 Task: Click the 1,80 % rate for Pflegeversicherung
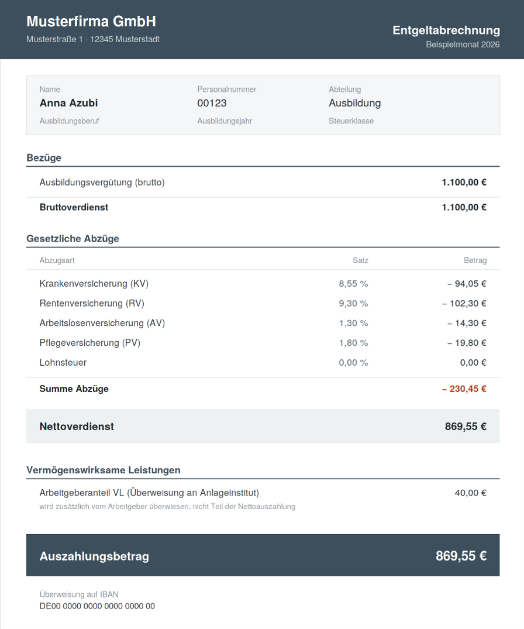click(353, 343)
